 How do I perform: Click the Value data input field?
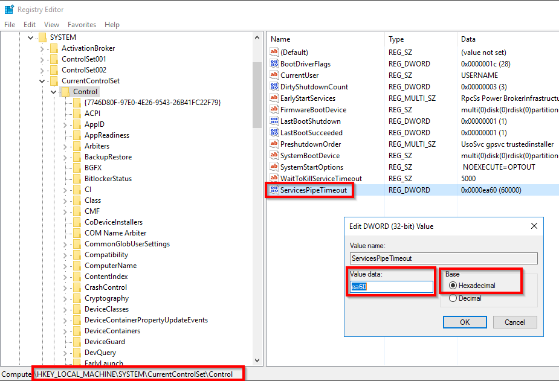[x=392, y=287]
